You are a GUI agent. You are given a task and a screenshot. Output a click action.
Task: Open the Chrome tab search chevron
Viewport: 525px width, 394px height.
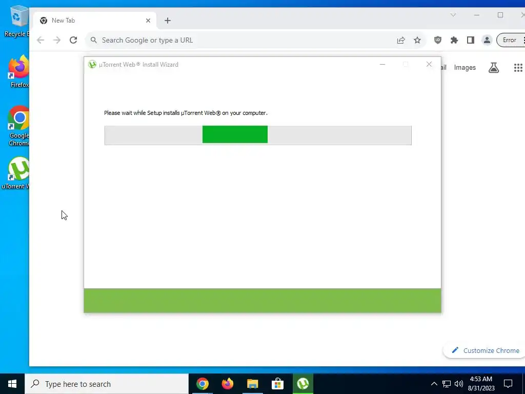pyautogui.click(x=453, y=15)
